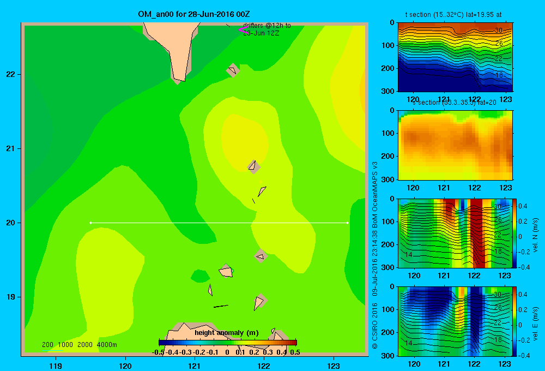This screenshot has height=371, width=545.
Task: Click the small island east of Taiwan near 22°N
Action: point(233,70)
